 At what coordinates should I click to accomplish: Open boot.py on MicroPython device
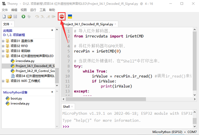point(16,98)
